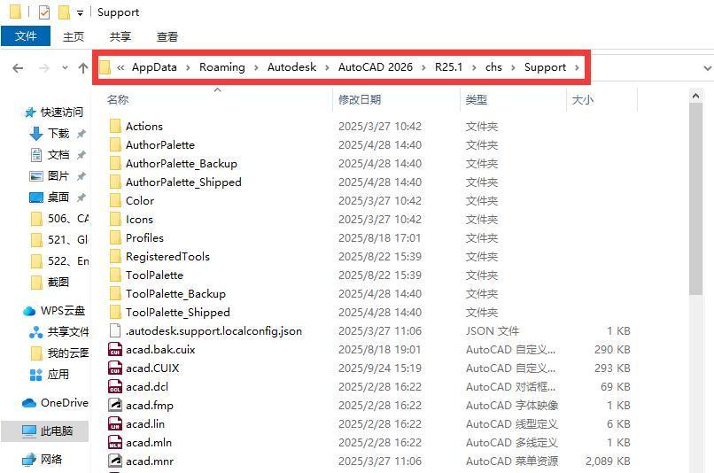Expand chevron after AppData breadcrumb

188,68
